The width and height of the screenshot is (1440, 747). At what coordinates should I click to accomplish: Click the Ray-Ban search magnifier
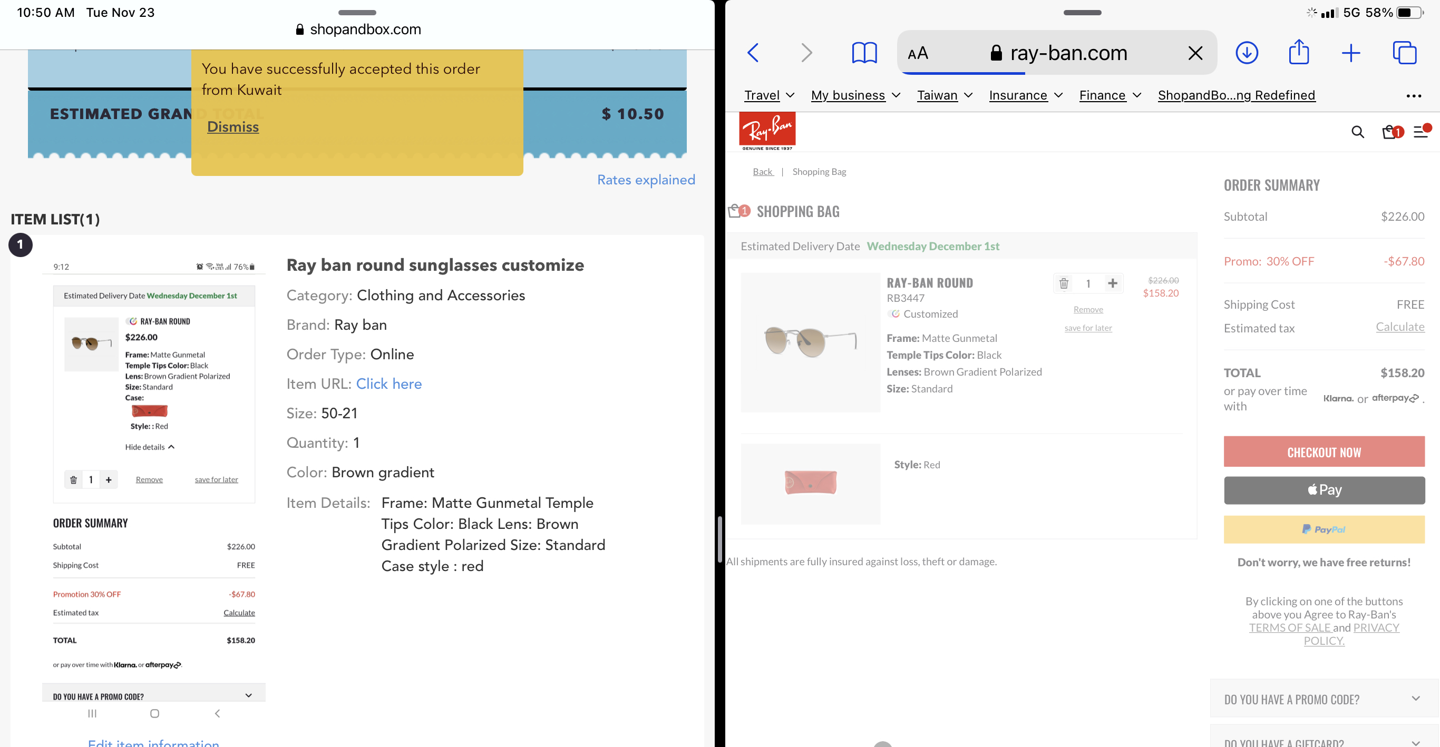click(x=1357, y=132)
